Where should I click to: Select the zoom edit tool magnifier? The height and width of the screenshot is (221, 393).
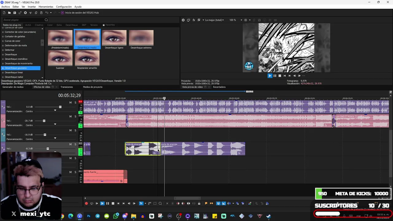point(160,203)
